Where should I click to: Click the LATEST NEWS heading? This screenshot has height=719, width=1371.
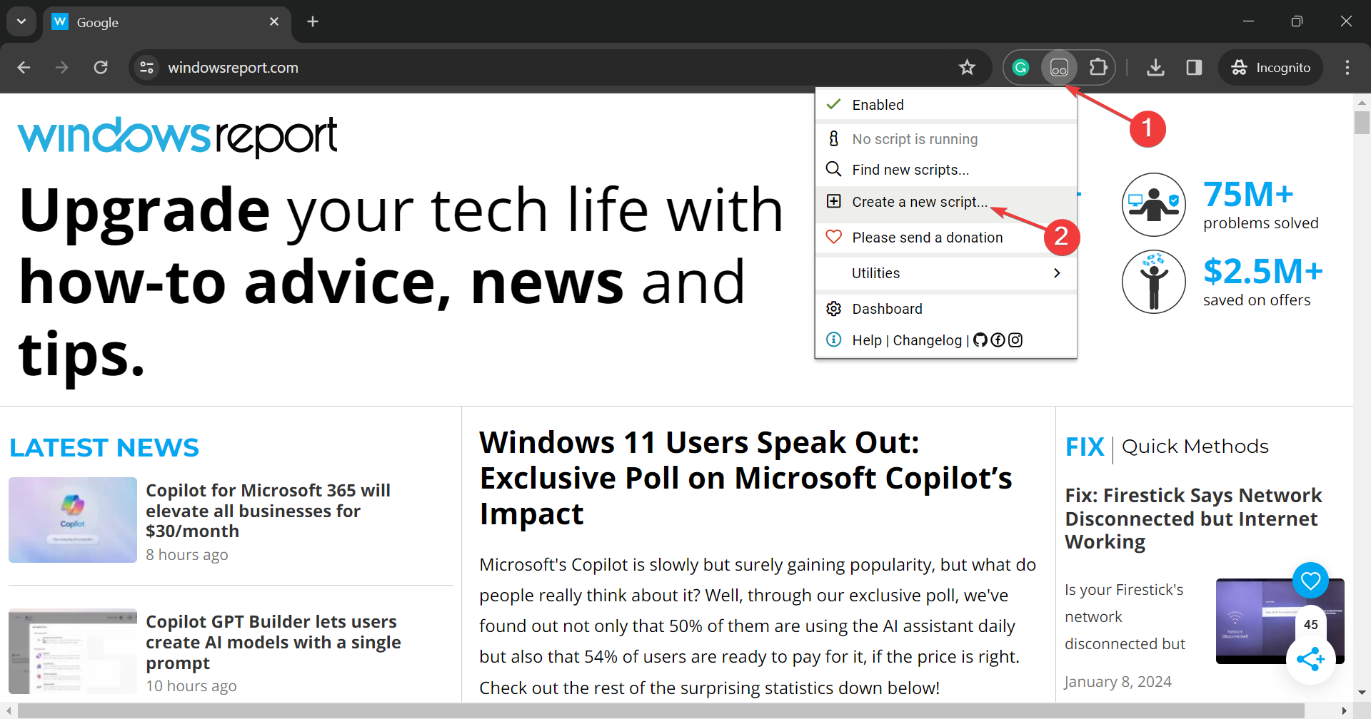(x=104, y=448)
